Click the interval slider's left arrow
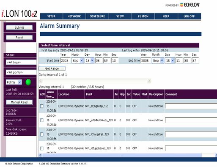 41,81
